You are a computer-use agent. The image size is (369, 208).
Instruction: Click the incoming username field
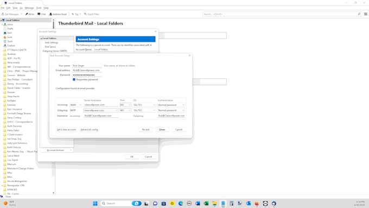click(x=101, y=116)
